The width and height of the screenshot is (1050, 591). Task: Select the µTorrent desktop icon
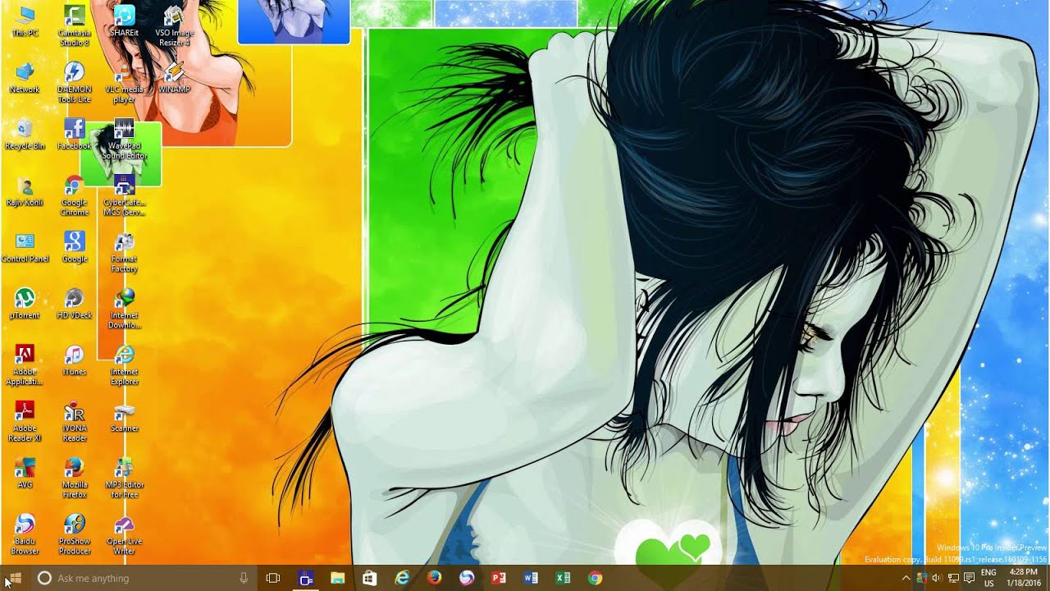click(25, 304)
